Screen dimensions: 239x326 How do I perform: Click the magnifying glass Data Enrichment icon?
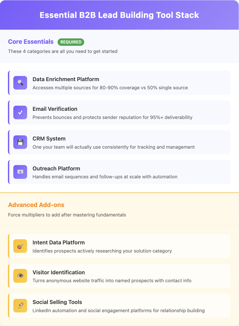[x=20, y=83]
